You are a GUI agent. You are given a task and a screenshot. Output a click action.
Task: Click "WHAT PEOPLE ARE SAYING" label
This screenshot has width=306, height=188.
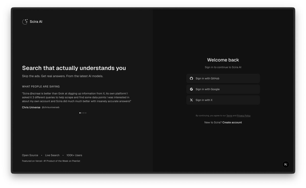pos(41,86)
